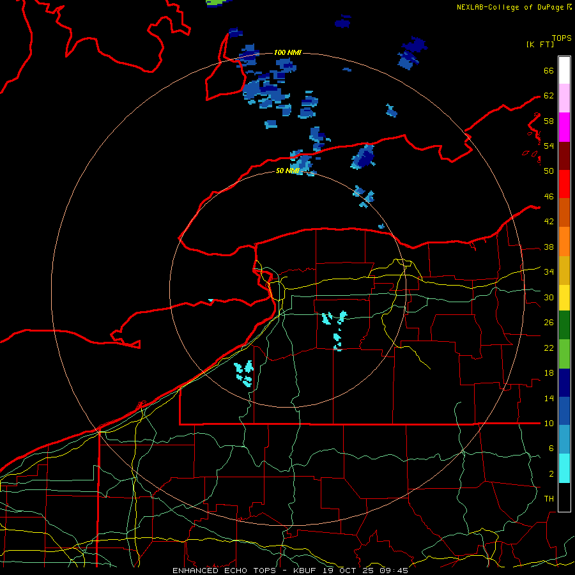Click the 50 NMI range ring label
575x575 pixels.
point(287,171)
